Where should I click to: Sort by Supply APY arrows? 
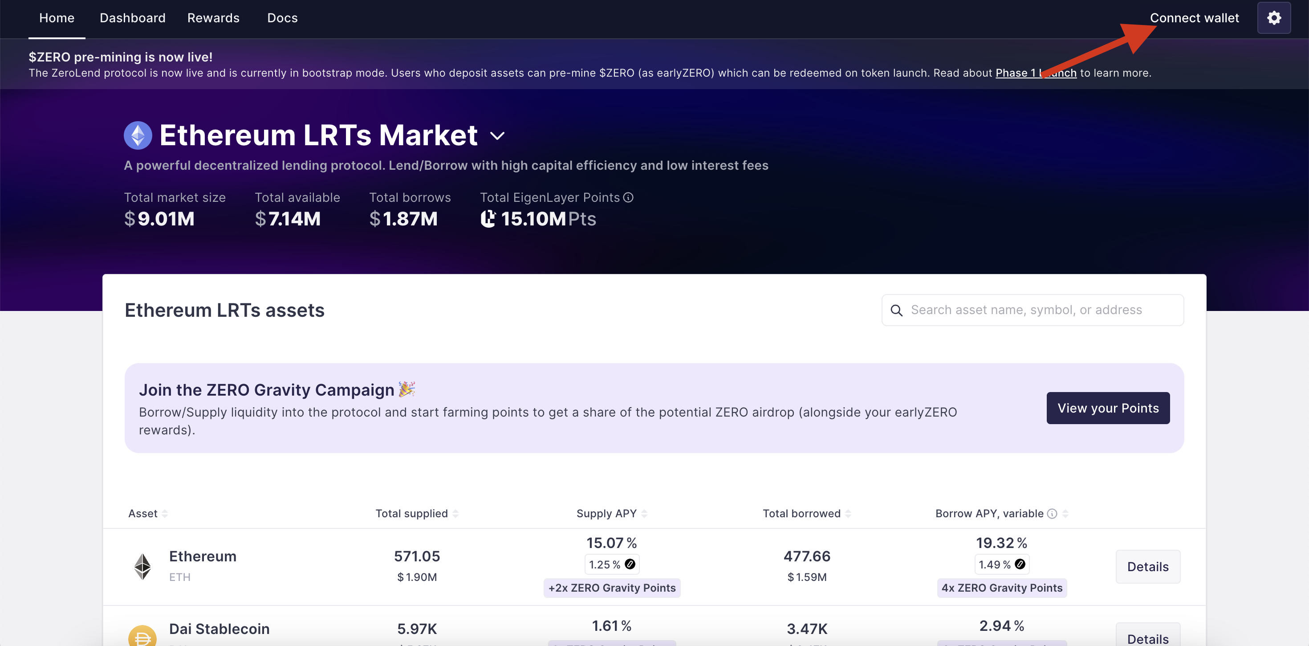click(644, 514)
